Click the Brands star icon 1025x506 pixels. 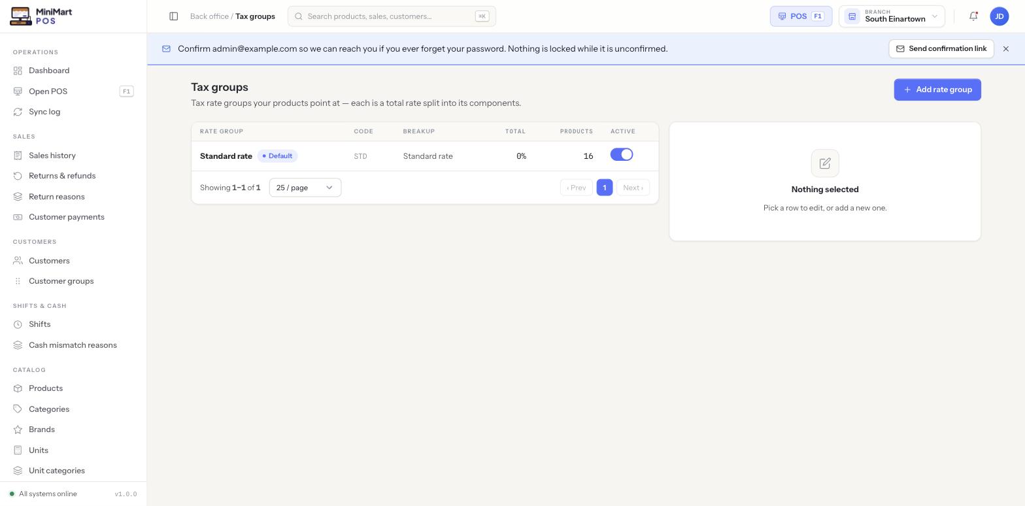tap(18, 430)
